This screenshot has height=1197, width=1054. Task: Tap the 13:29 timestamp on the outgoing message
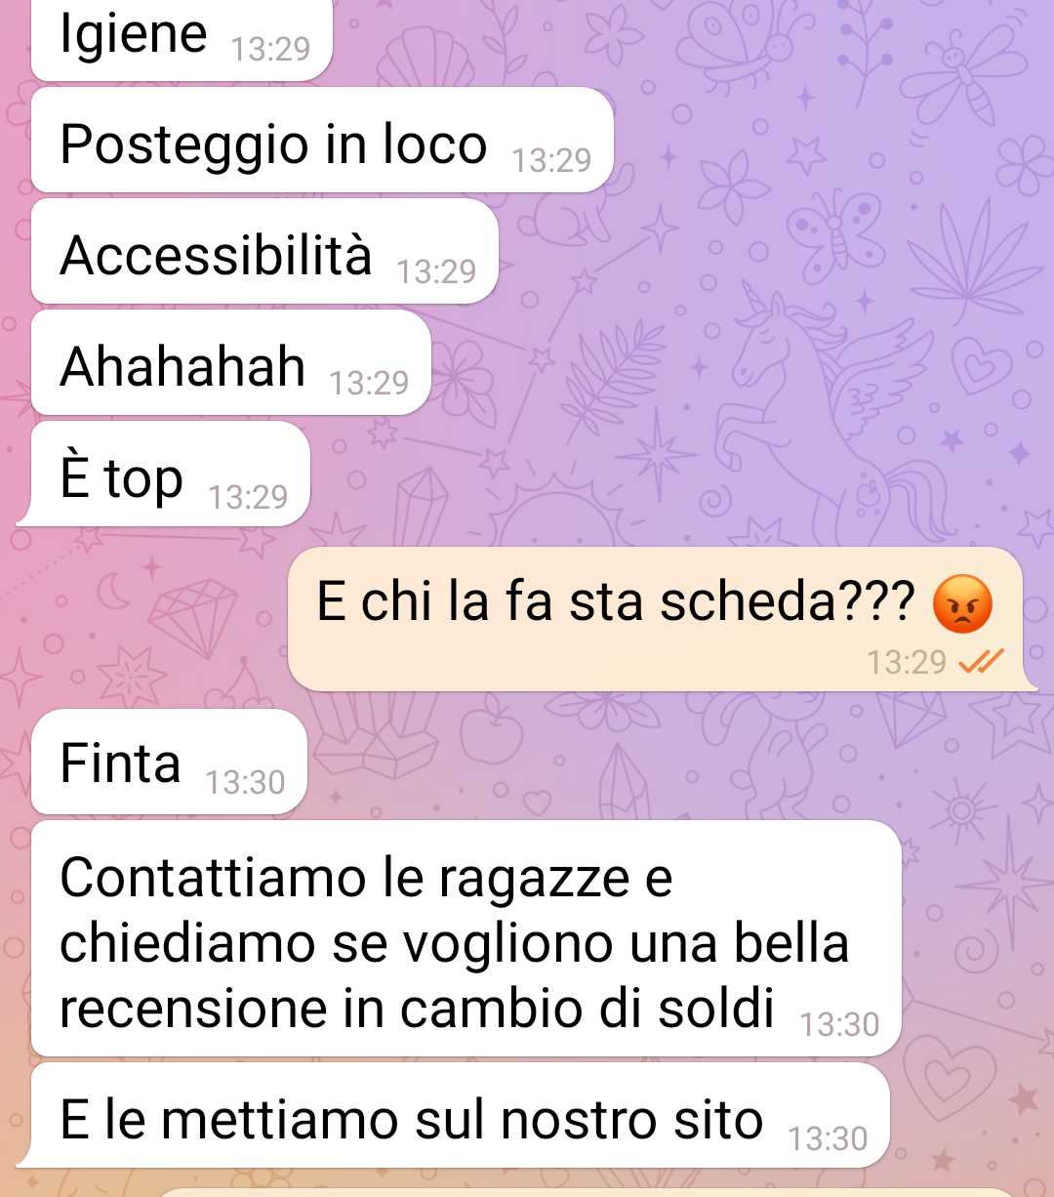(907, 662)
